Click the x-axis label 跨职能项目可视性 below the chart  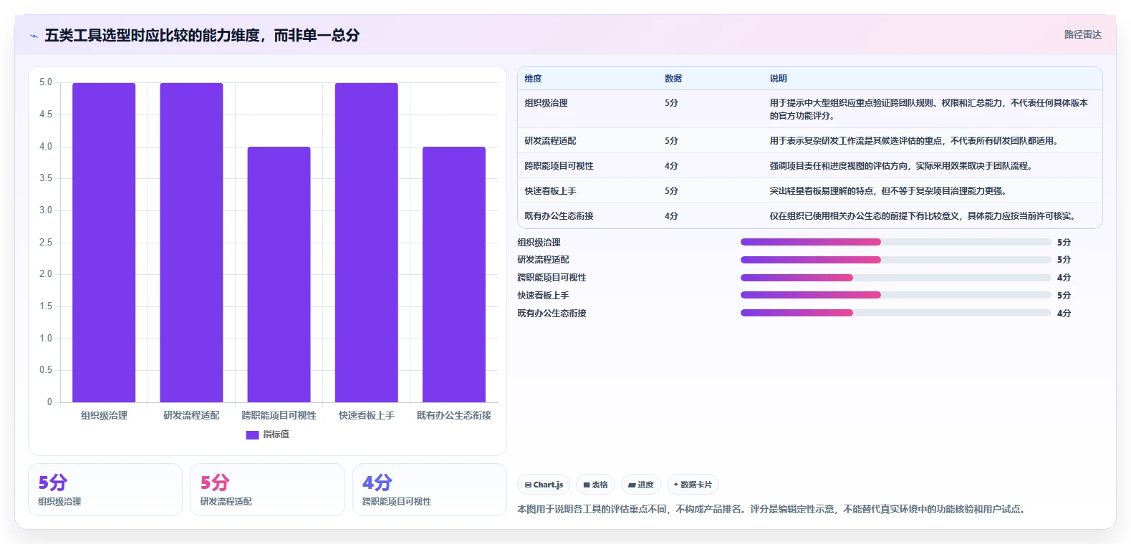[279, 415]
